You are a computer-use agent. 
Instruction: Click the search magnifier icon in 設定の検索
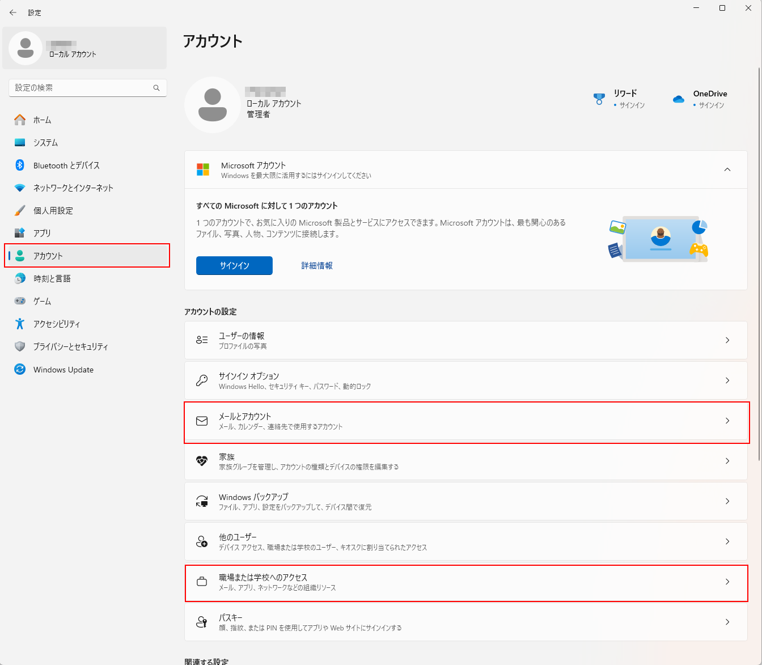point(156,88)
